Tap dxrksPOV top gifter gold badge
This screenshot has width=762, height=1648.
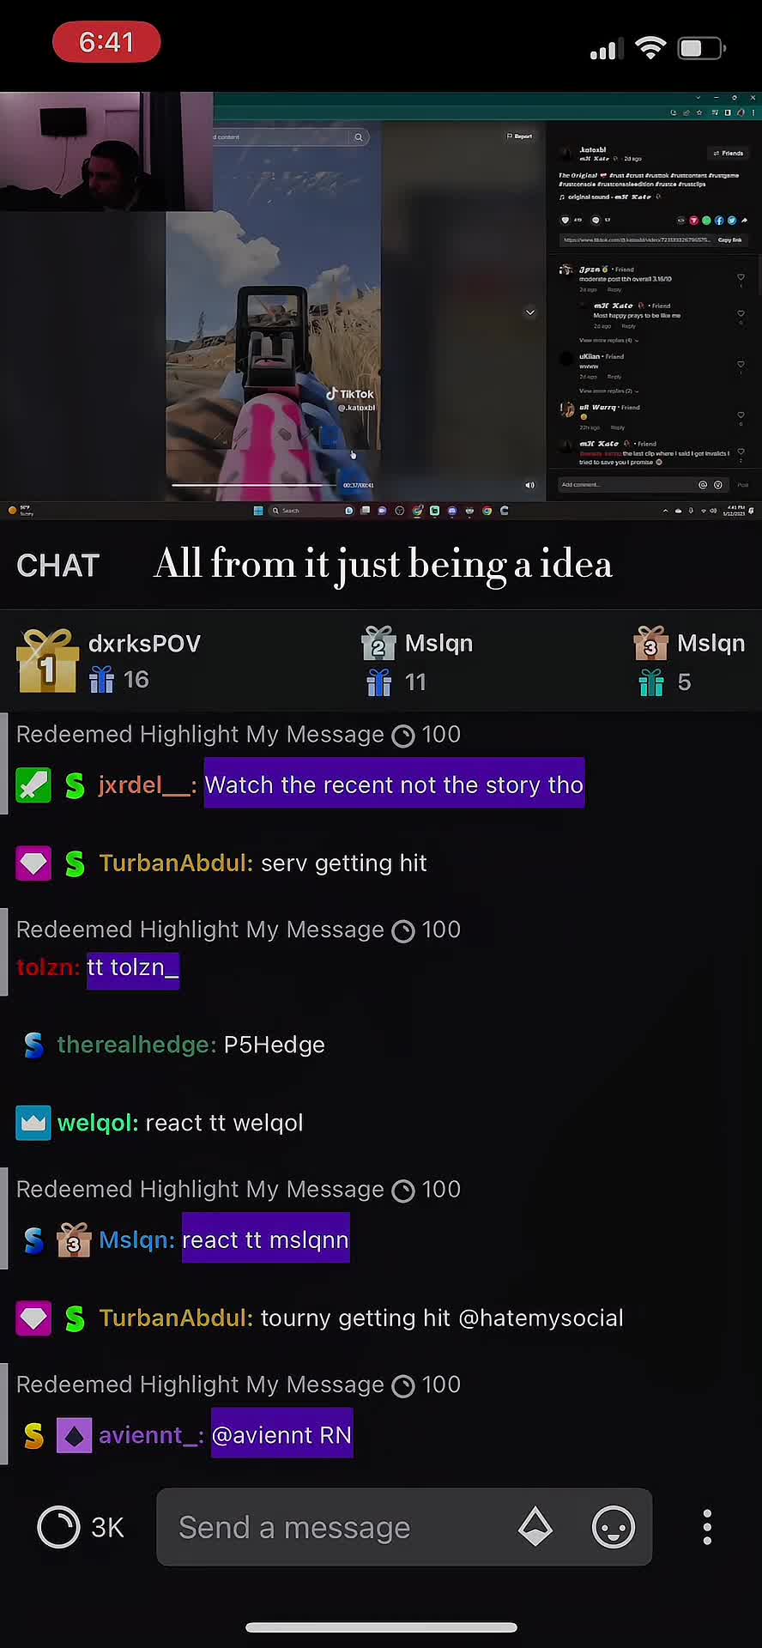tap(47, 660)
